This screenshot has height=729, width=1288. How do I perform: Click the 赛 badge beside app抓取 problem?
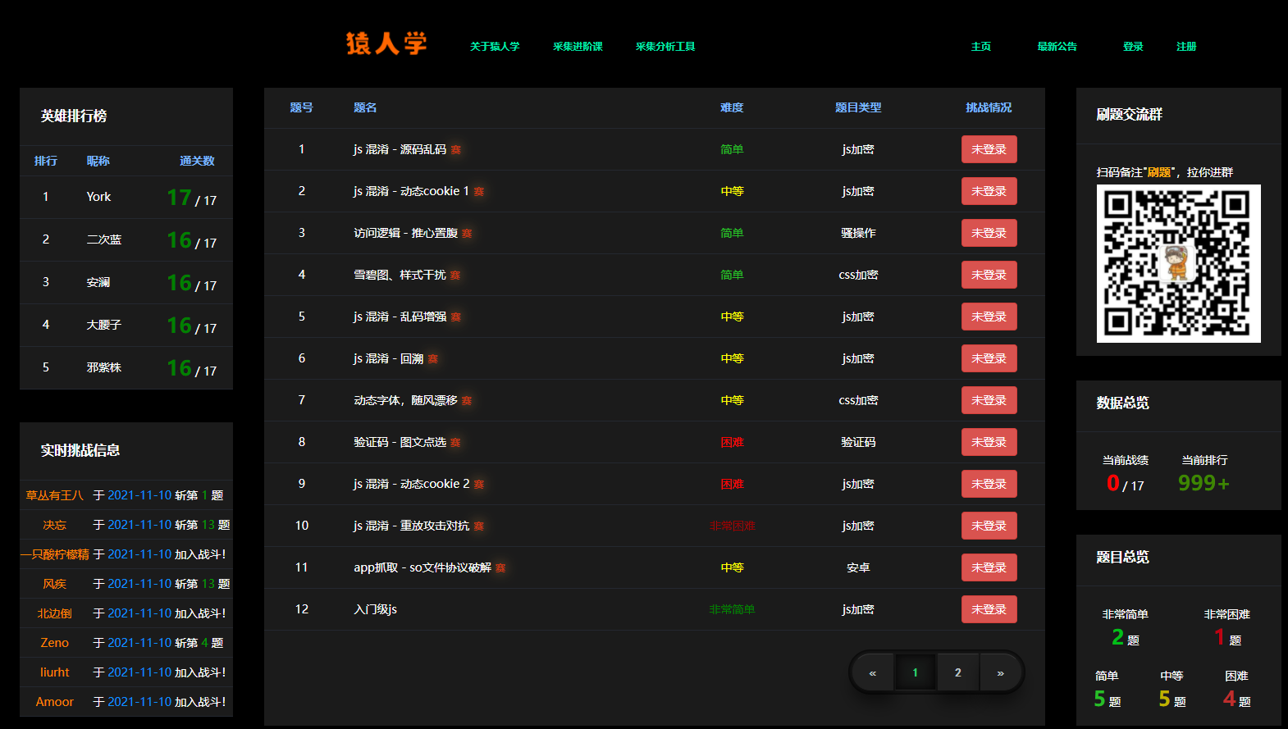click(x=500, y=568)
